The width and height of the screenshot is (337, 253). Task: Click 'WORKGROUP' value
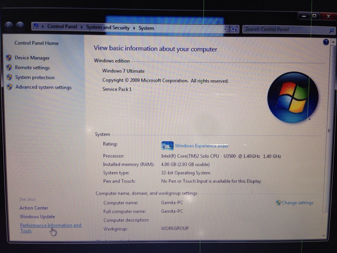[x=175, y=228]
